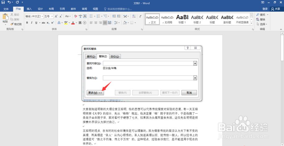
Task: Toggle Underline formatting
Action: click(x=36, y=23)
